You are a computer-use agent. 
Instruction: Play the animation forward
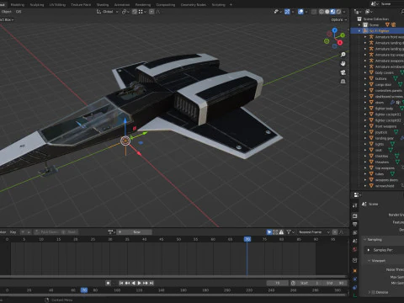coord(139,283)
